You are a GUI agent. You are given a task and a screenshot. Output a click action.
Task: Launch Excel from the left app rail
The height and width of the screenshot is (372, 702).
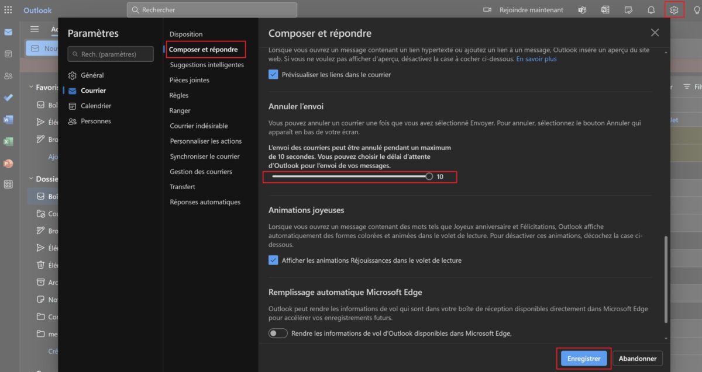tap(8, 141)
